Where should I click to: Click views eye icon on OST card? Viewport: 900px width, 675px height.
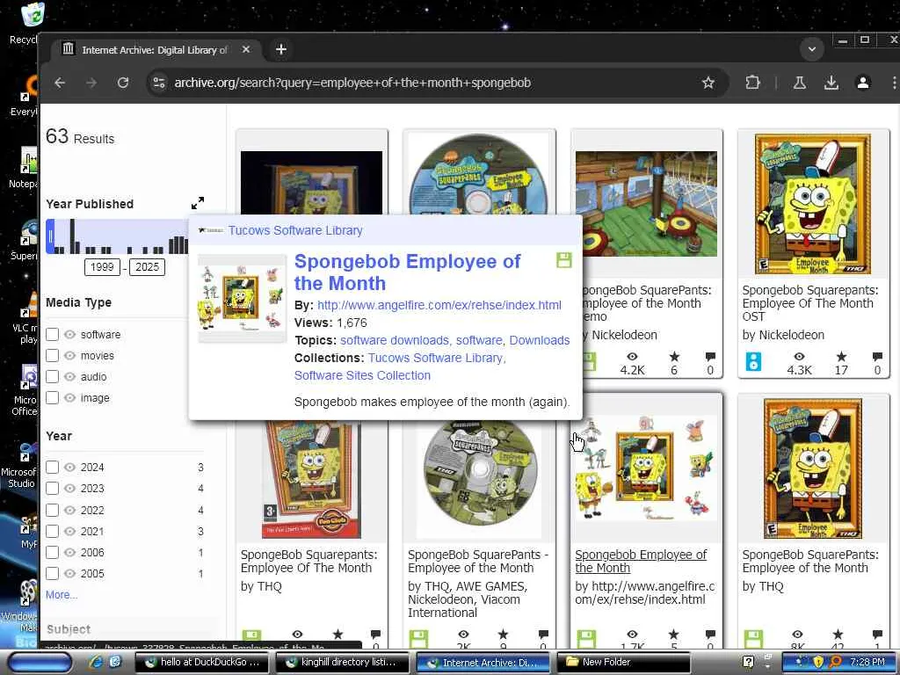[799, 357]
